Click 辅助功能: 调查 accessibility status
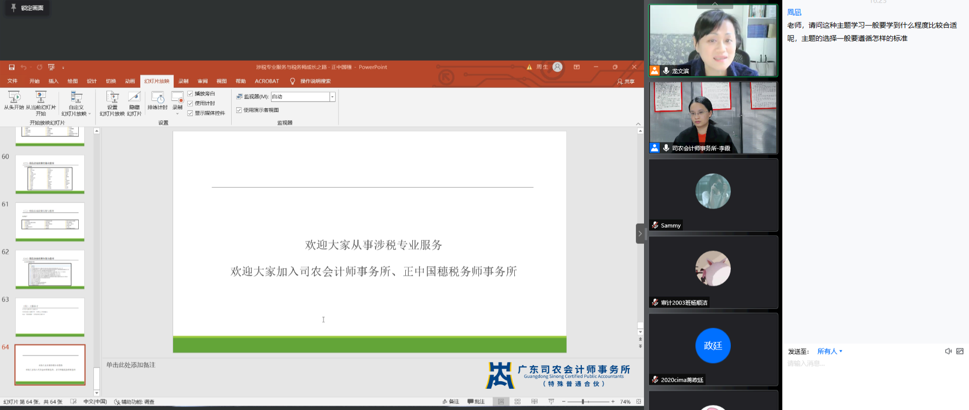The height and width of the screenshot is (410, 969). click(134, 402)
